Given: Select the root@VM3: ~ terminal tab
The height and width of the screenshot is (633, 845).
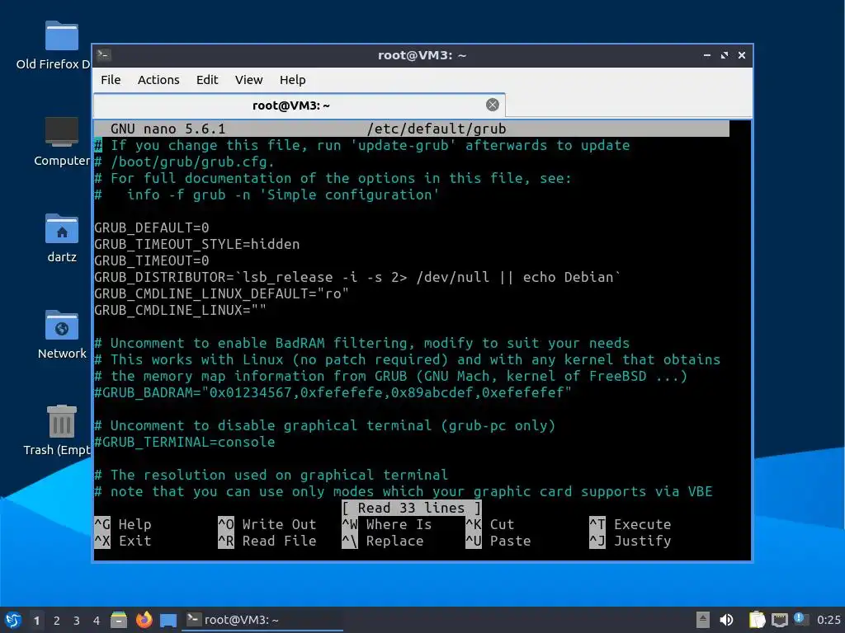Looking at the screenshot, I should point(299,105).
